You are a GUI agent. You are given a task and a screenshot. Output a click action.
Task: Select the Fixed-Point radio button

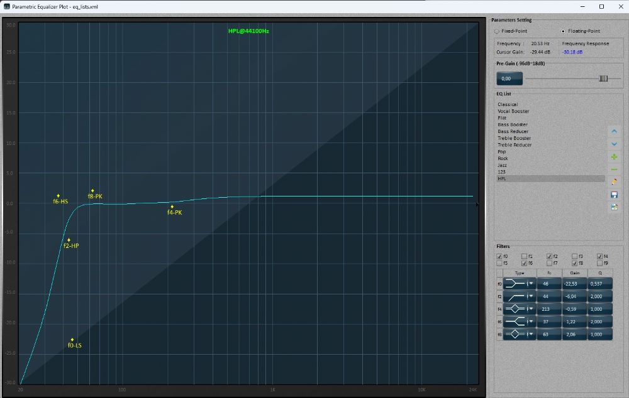(x=497, y=31)
